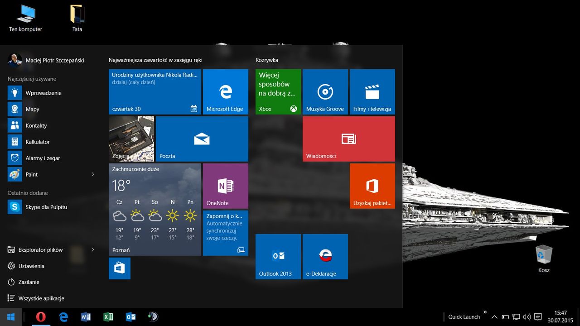
Task: Launch Word from the taskbar
Action: click(x=86, y=317)
